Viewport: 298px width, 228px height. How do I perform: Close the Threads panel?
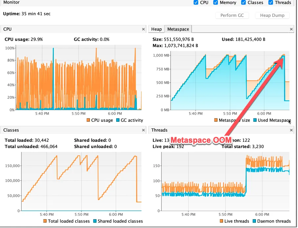tap(291, 130)
